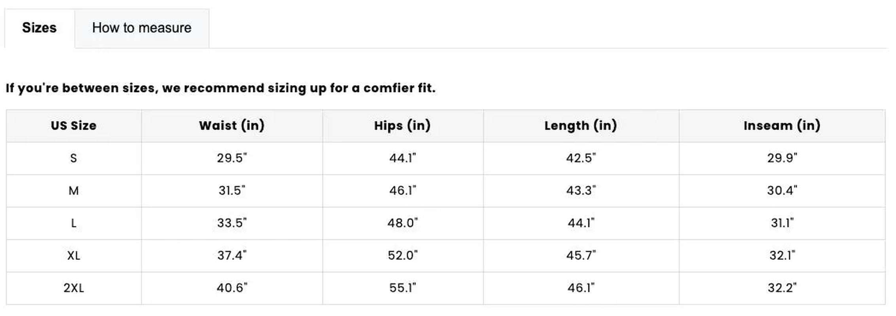Select the XL size row label
Screen dimensions: 896x316
point(74,256)
